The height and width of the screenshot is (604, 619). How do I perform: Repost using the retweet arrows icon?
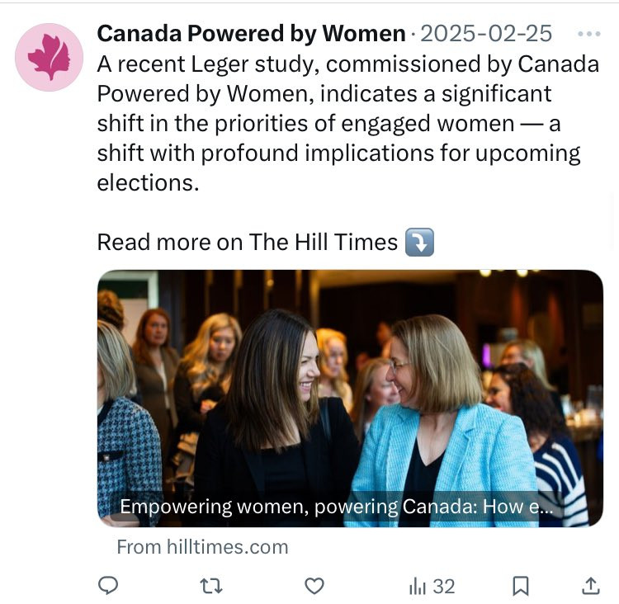(211, 586)
